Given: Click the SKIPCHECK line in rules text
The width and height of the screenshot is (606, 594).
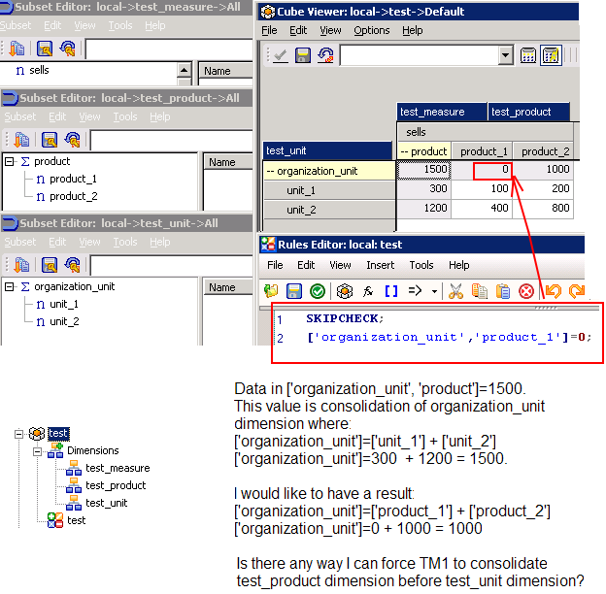Looking at the screenshot, I should pyautogui.click(x=345, y=318).
